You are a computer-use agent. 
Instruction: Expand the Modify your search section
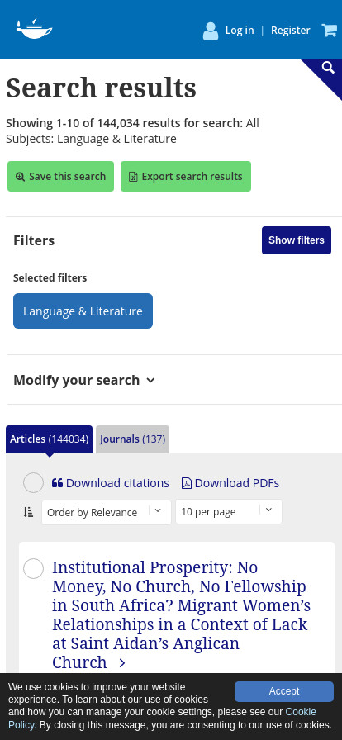tap(84, 380)
